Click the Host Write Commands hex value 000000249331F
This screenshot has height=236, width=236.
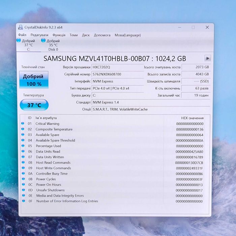[189, 168]
